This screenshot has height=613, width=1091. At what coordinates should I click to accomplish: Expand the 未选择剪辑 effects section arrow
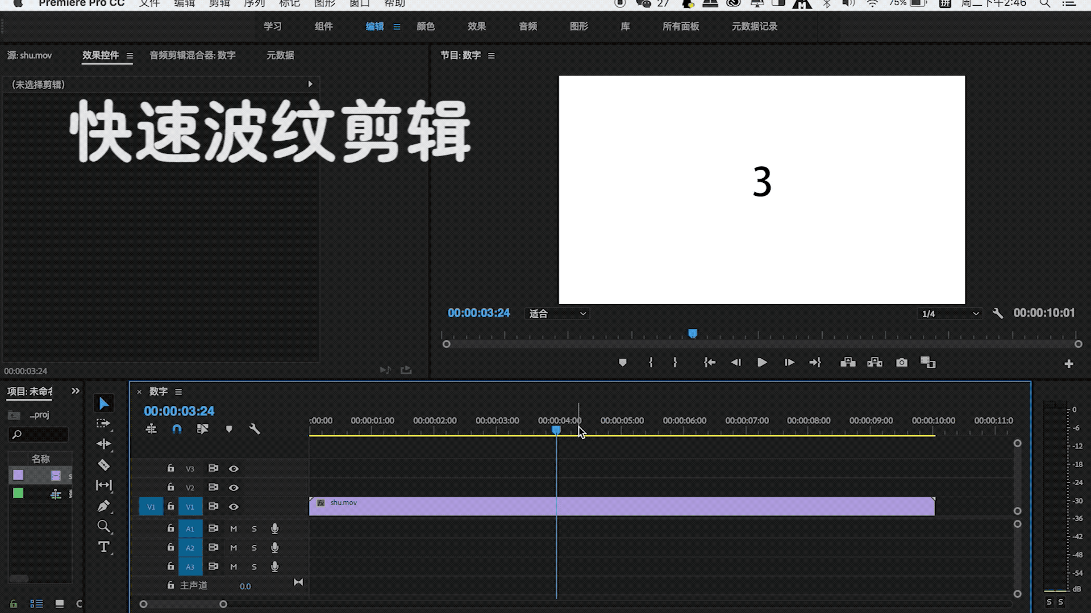click(310, 84)
